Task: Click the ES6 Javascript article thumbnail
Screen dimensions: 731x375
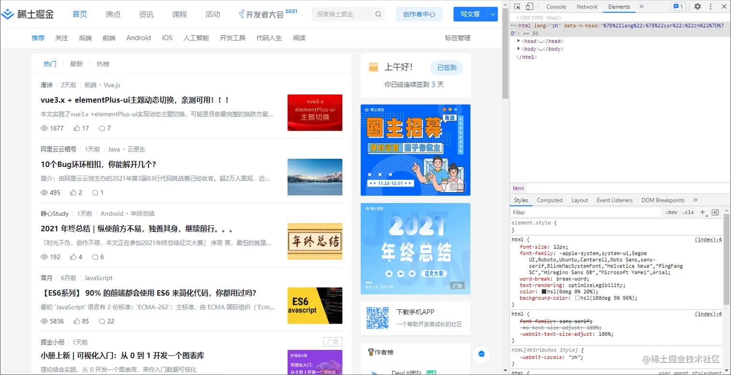Action: coord(315,306)
